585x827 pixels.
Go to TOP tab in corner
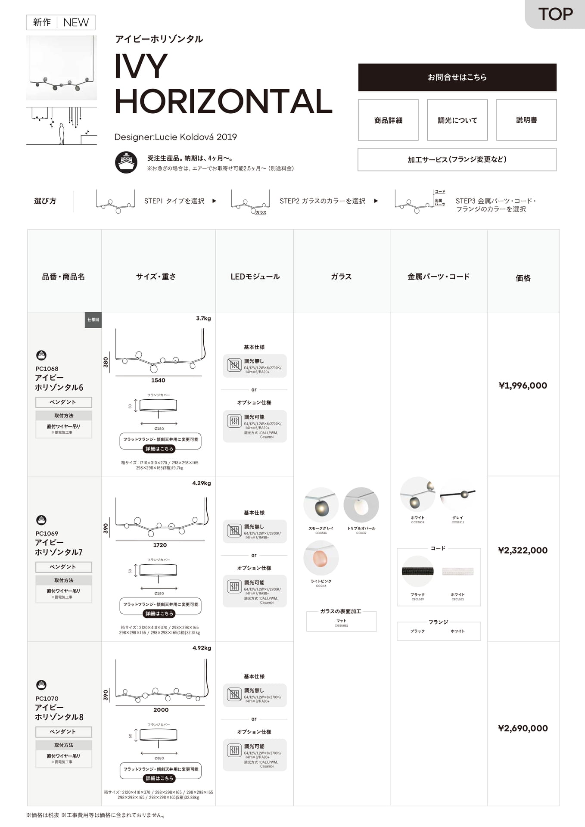[x=555, y=14]
